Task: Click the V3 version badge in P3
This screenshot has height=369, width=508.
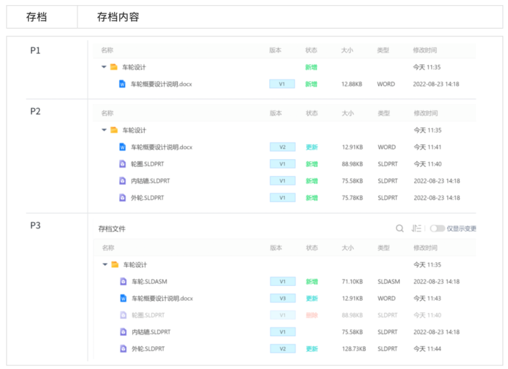Action: (283, 298)
